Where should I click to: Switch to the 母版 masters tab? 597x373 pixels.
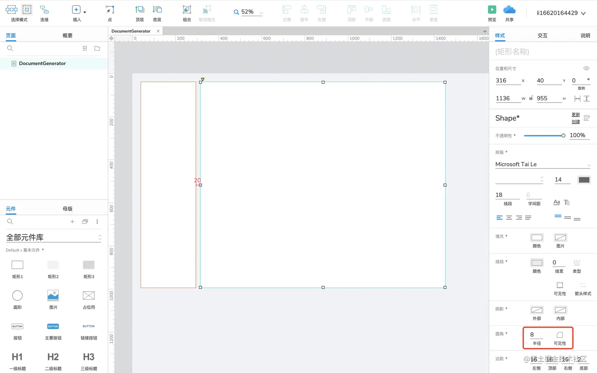[68, 209]
